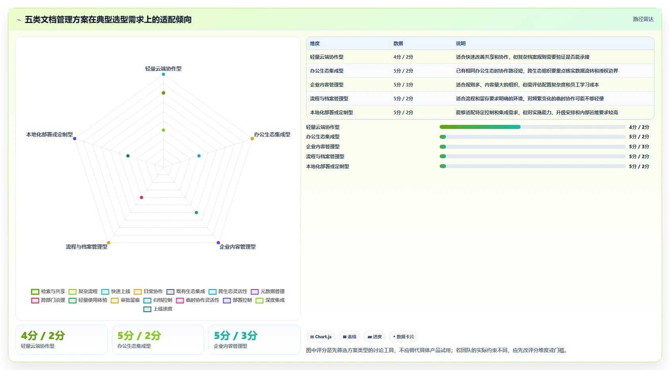Click the purple radar point at 企业内容管理型 vertex
Screen dimensions: 670x370
218,243
